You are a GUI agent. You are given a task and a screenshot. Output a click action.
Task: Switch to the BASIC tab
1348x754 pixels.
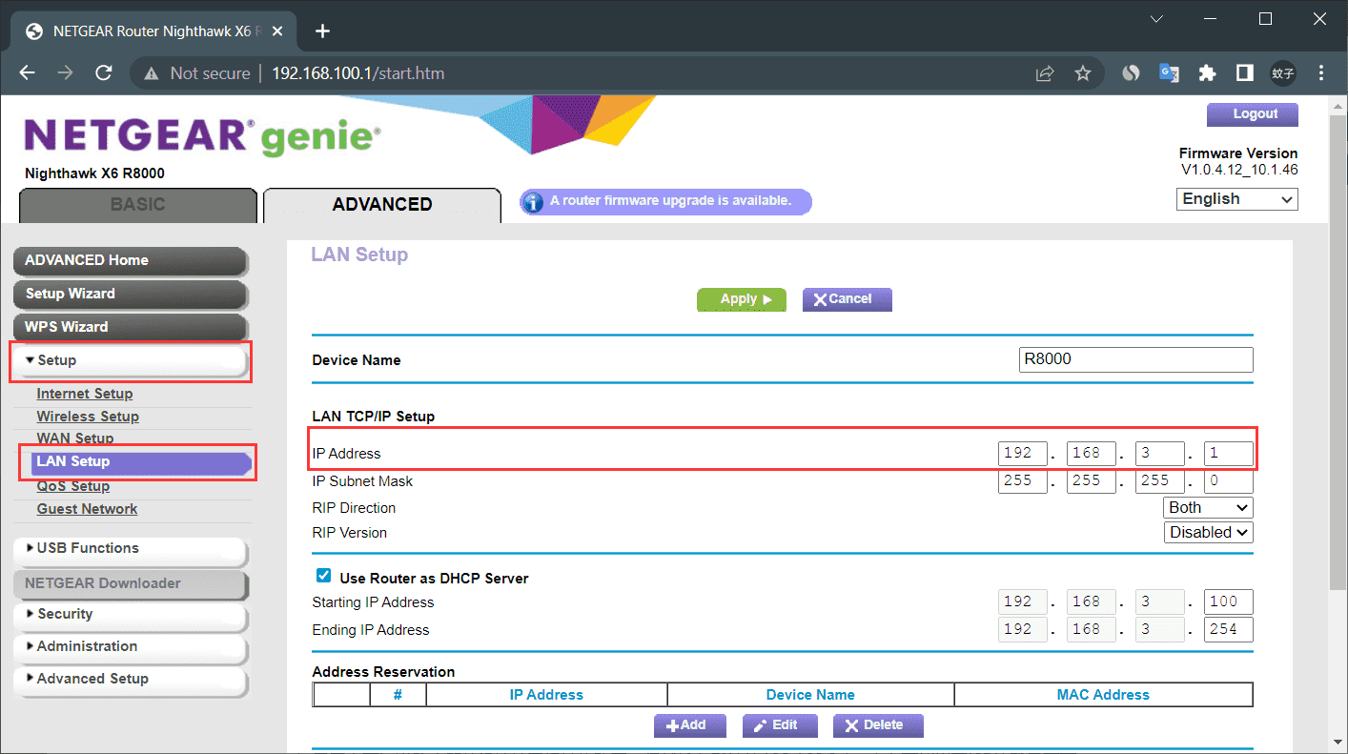(137, 205)
